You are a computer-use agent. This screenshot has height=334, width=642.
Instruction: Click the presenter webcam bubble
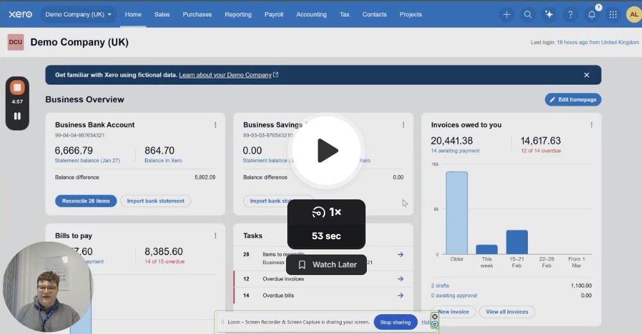point(48,287)
